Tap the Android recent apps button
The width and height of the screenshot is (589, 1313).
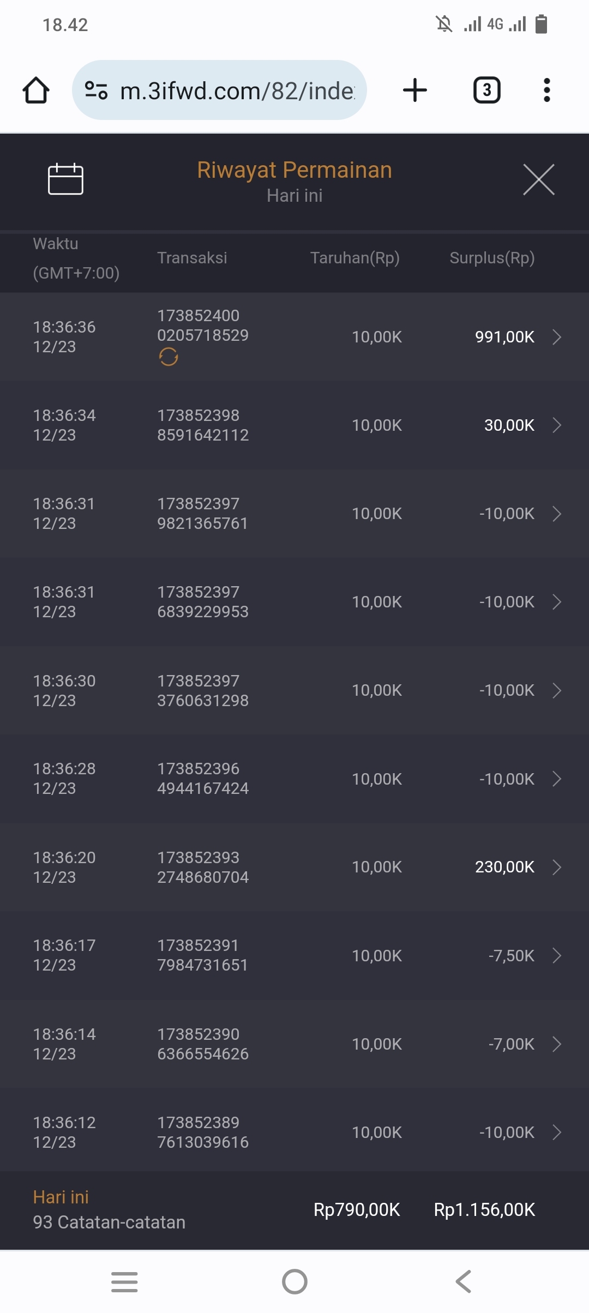pyautogui.click(x=124, y=1281)
